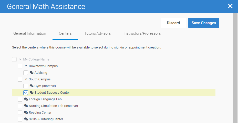Click the chat icon beside Reading Center
The width and height of the screenshot is (238, 123).
pos(26,113)
